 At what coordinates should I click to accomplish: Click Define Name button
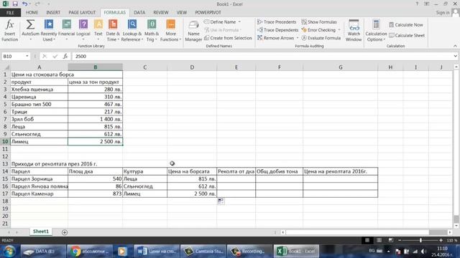[220, 22]
